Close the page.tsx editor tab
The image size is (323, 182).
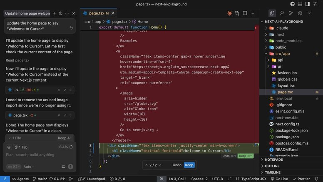pyautogui.click(x=113, y=13)
